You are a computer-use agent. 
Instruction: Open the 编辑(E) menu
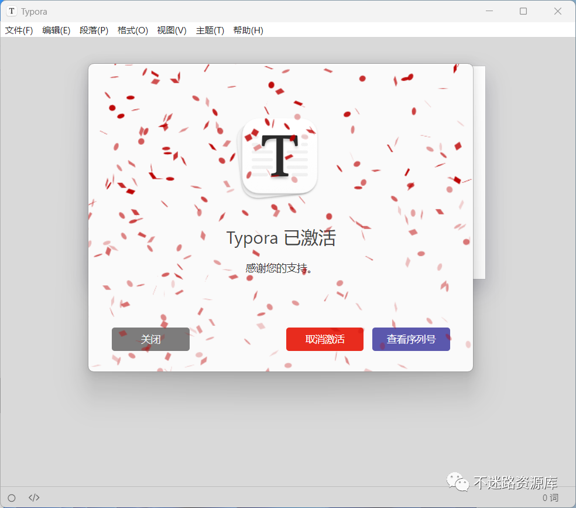[56, 30]
